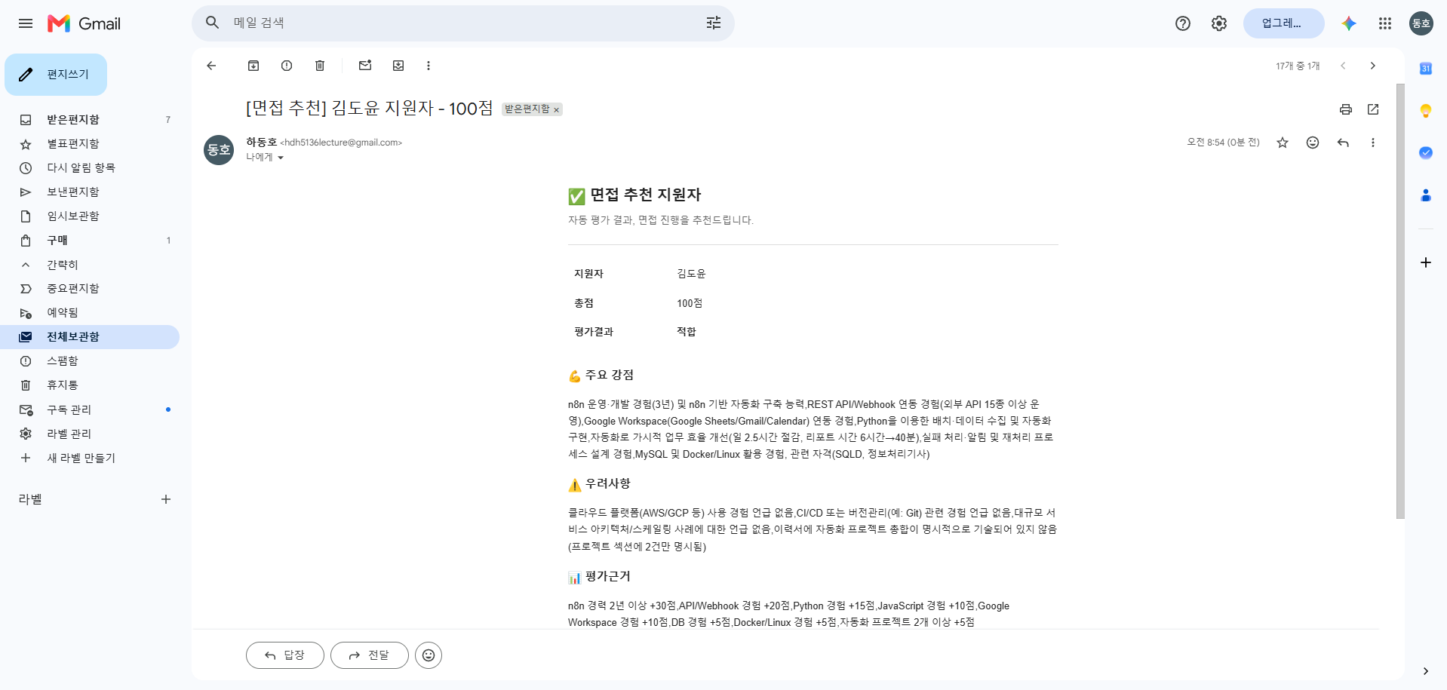Remove 받은편지함 label with x
The height and width of the screenshot is (690, 1447).
click(557, 110)
